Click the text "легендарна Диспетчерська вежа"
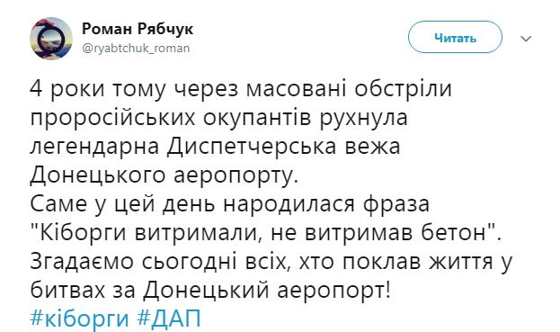This screenshot has width=560, height=332. tap(215, 147)
